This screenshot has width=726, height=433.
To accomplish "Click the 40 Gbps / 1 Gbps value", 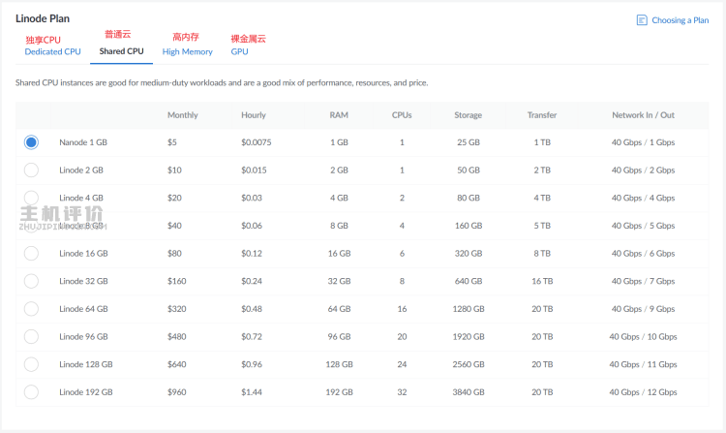I will pos(643,142).
